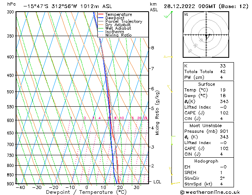Screen dimensions: 252x195
Task: Click the 30 temperature axis label
Action: pos(137,187)
